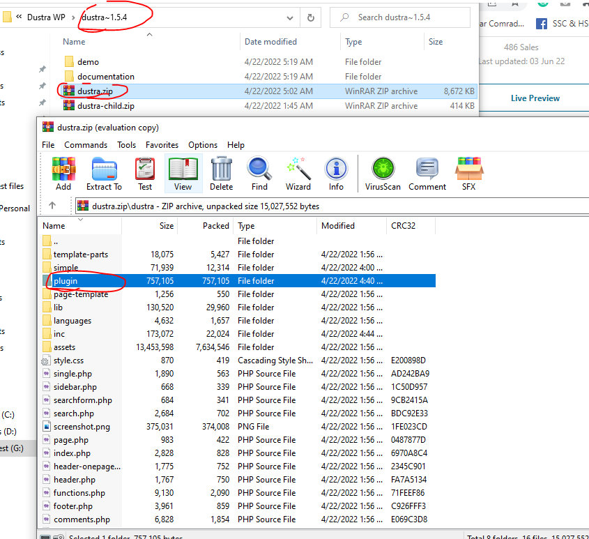
Task: Select the plugin folder row
Action: tap(238, 281)
